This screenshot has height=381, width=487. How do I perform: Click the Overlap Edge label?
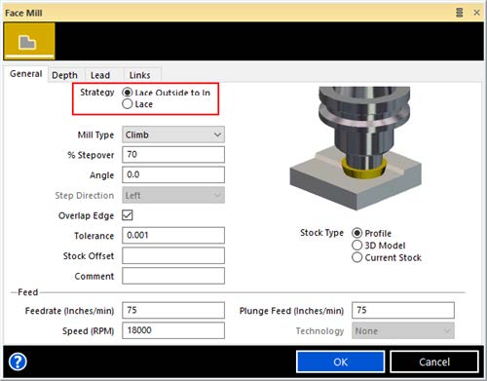pos(86,215)
